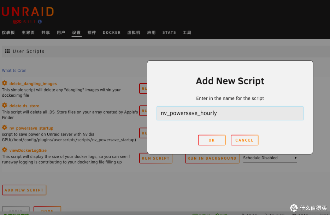The height and width of the screenshot is (215, 330).
Task: Click the gear icon beside delete.ds_store
Action: pos(5,106)
